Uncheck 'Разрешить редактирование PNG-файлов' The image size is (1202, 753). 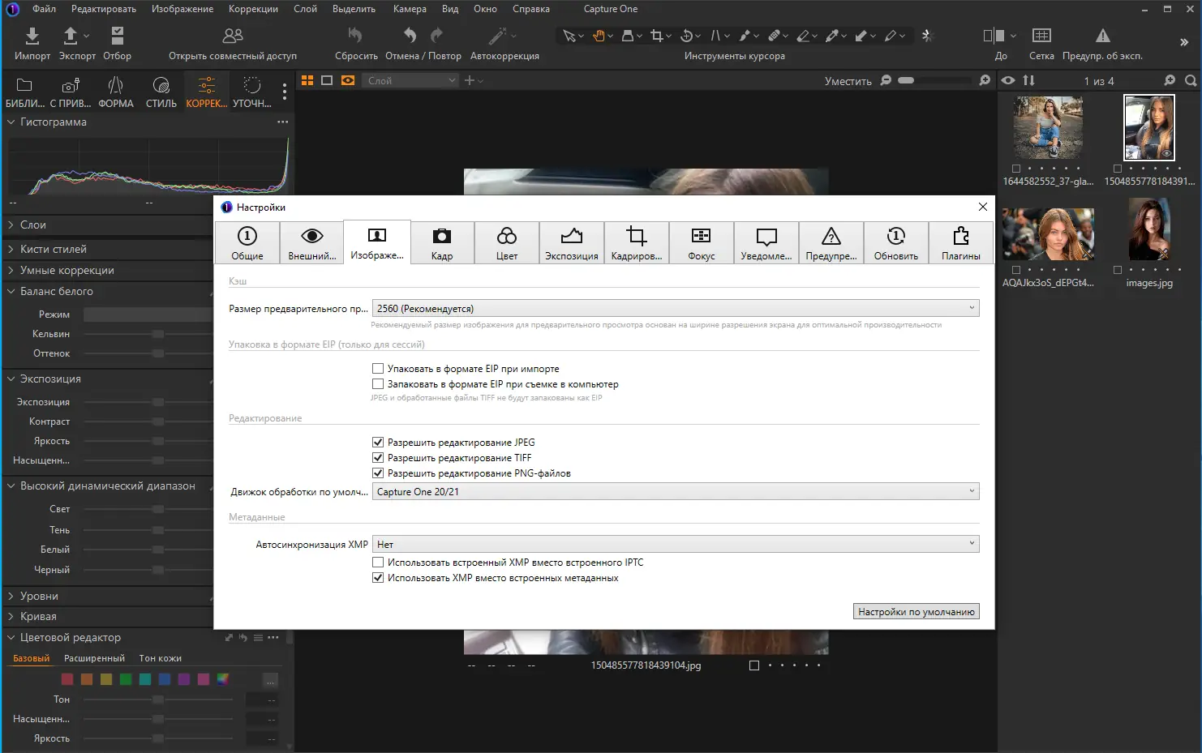378,473
